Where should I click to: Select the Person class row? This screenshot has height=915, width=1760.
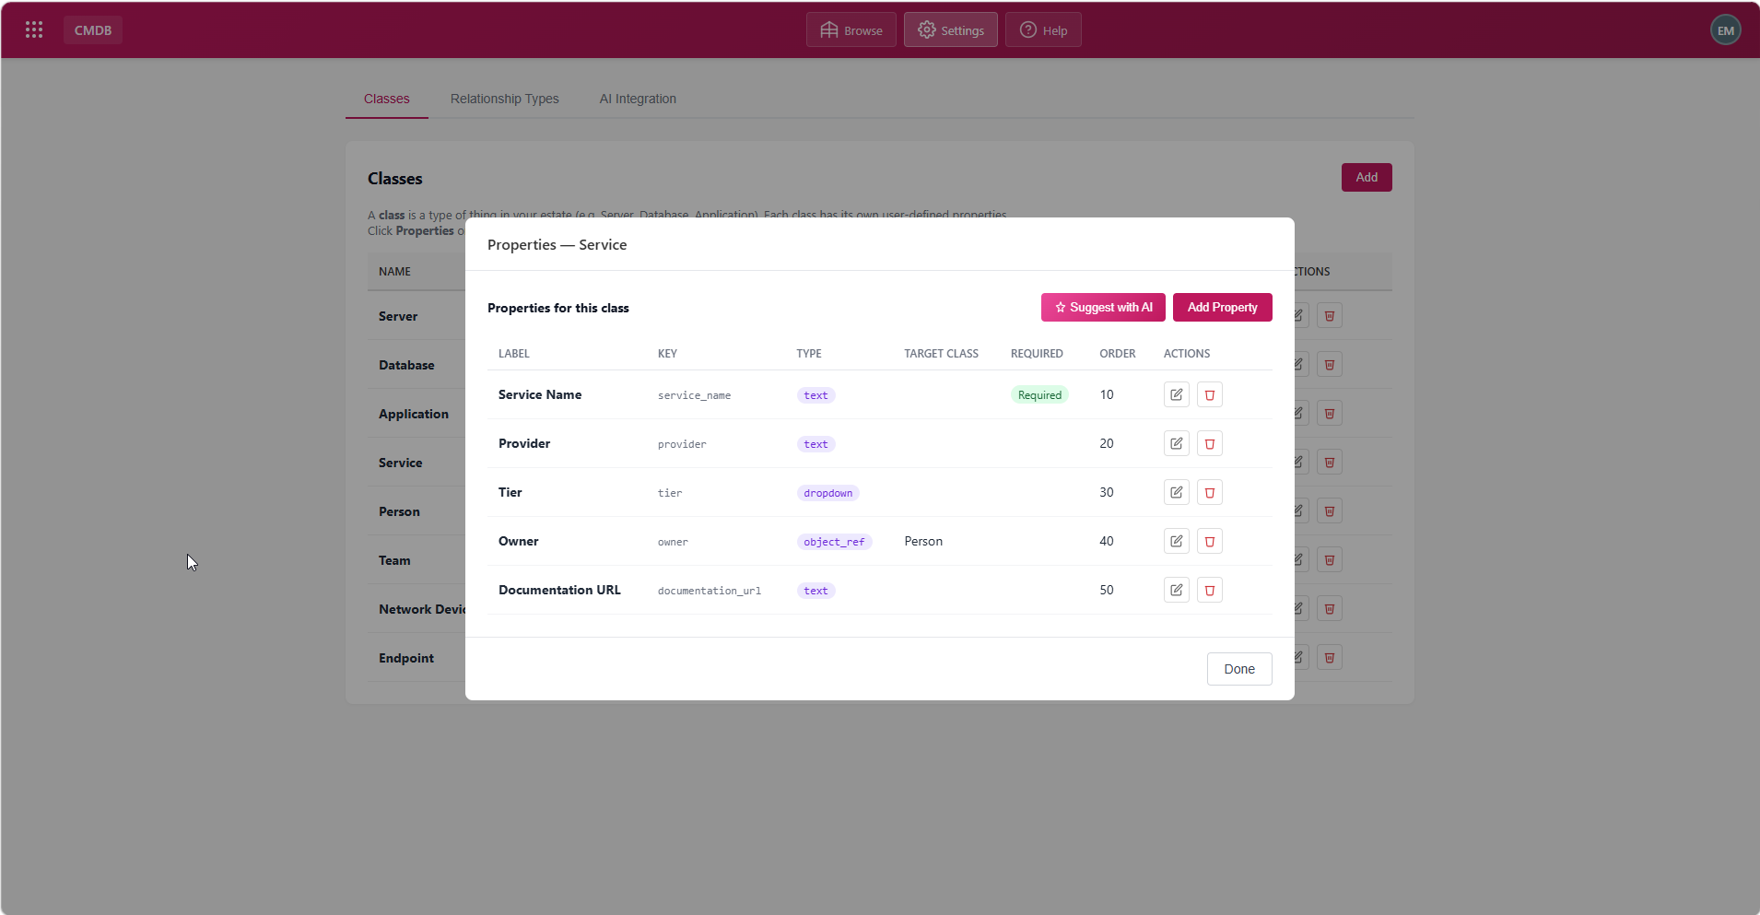pyautogui.click(x=417, y=511)
